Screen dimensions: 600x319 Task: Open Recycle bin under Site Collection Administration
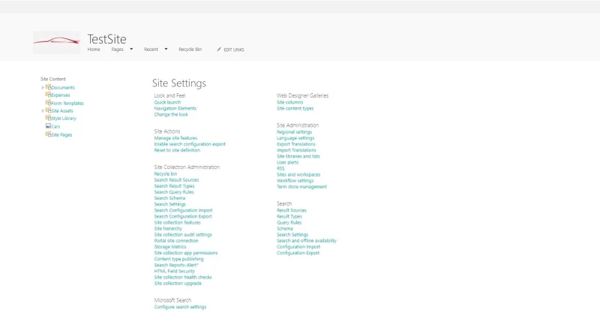coord(166,173)
